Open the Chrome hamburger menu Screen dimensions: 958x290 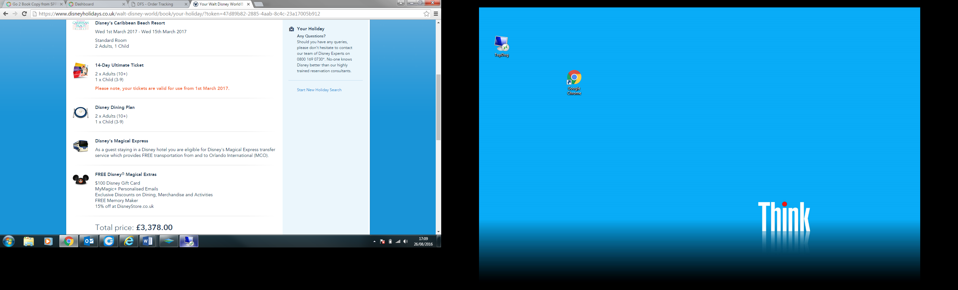coord(436,14)
